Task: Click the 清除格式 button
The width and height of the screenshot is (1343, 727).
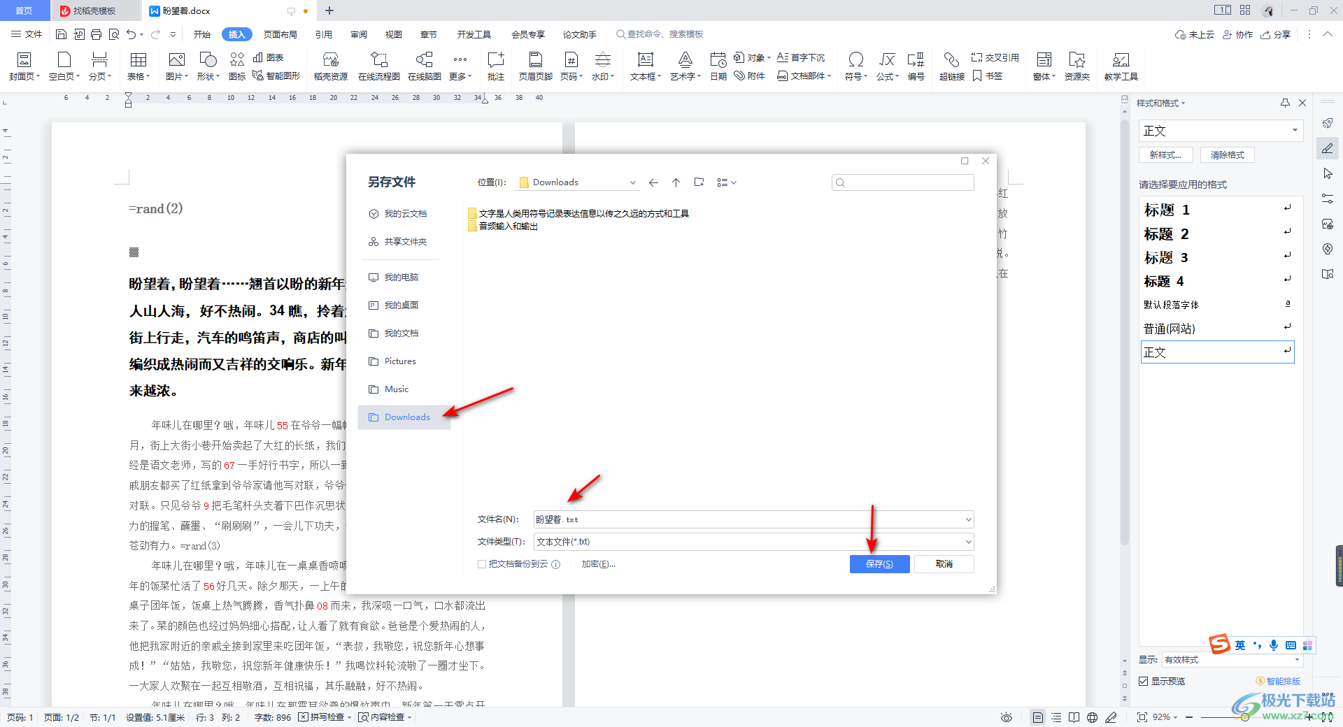Action: [x=1228, y=155]
